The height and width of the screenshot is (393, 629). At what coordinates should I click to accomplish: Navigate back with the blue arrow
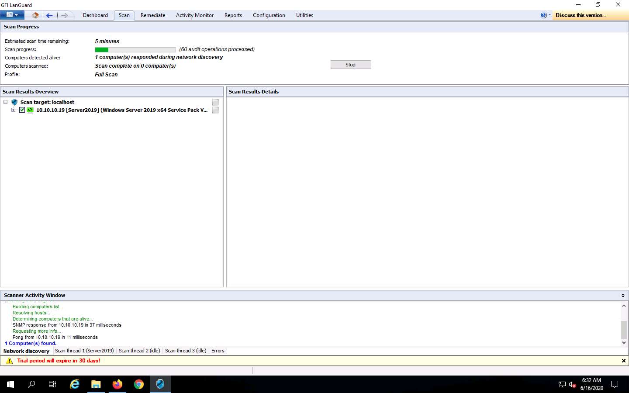[49, 15]
